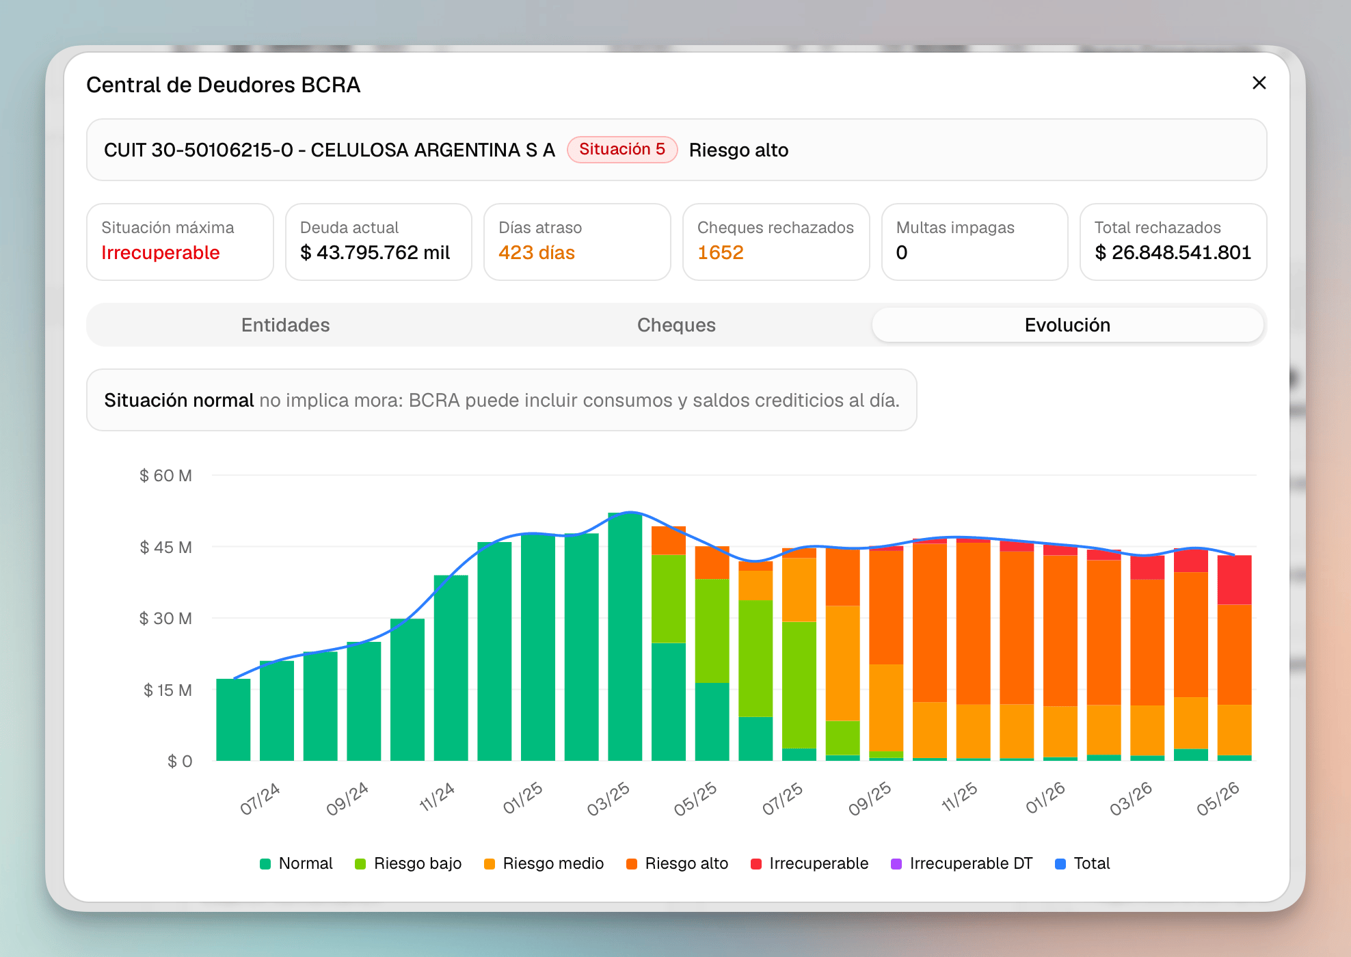Click the 07/25 stacked bar
The height and width of the screenshot is (957, 1351).
coord(799,654)
